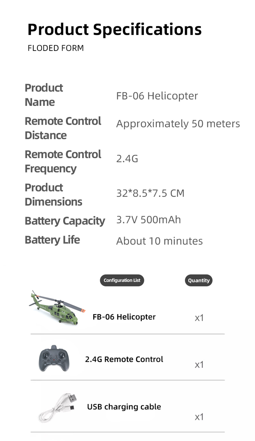
Task: Click the Product Specifications heading
Action: point(114,29)
